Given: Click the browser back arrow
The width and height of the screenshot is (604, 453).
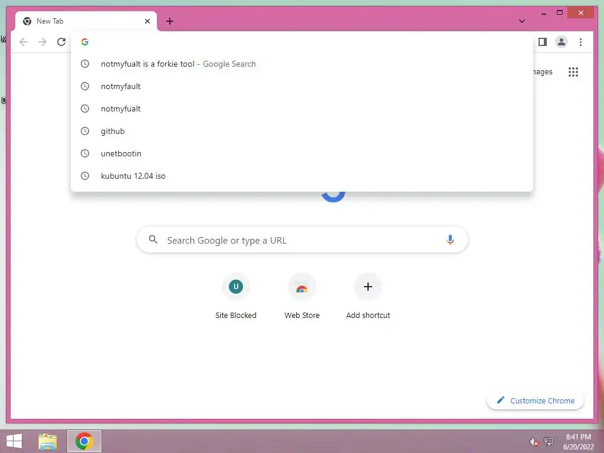Looking at the screenshot, I should 24,42.
